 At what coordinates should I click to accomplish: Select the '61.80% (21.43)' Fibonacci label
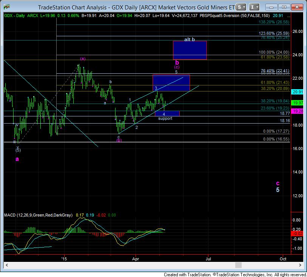click(x=275, y=82)
